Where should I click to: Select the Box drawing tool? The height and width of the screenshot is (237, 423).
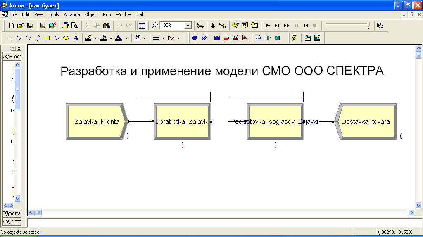tap(47, 38)
